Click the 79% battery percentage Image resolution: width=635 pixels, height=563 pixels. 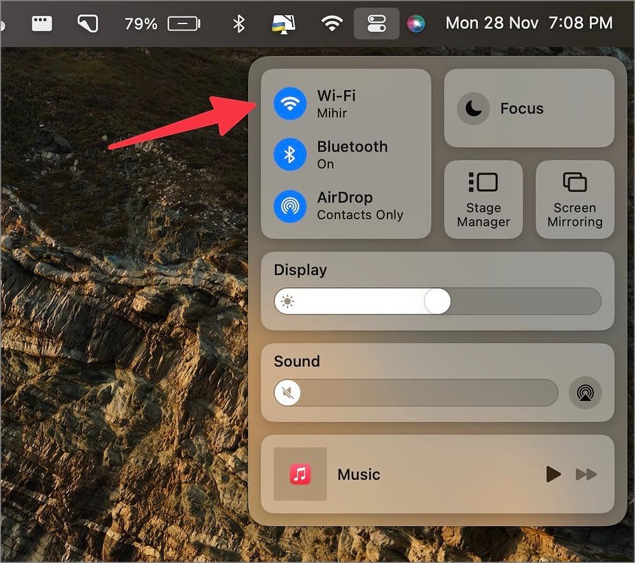140,23
